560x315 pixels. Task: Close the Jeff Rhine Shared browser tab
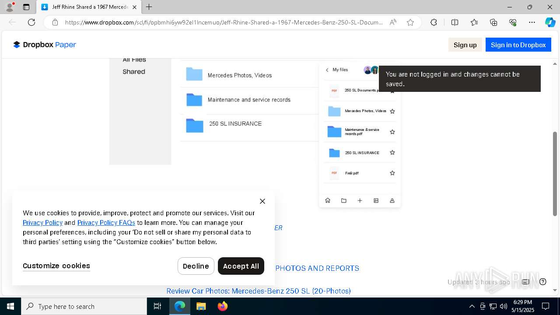click(x=134, y=7)
